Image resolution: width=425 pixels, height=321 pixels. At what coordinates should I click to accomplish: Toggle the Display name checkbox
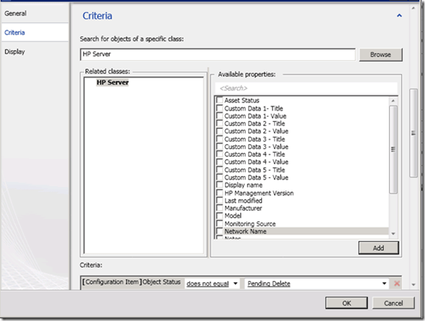220,185
